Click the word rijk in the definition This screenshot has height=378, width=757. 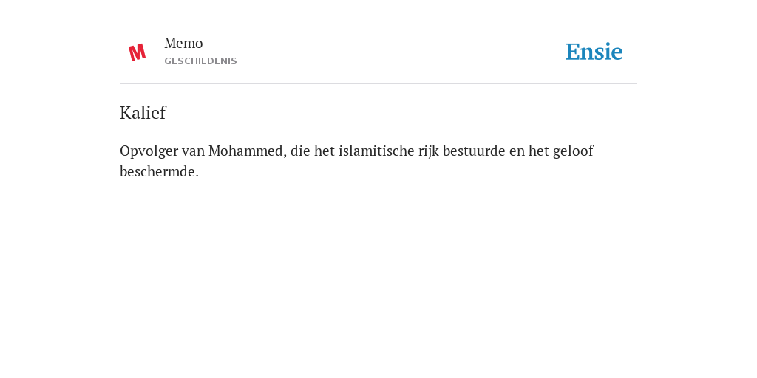(x=429, y=151)
